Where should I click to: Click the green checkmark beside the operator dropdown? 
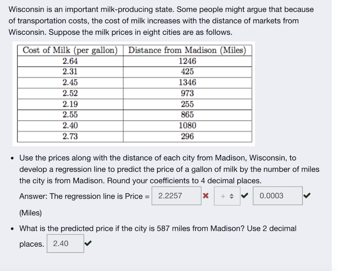[244, 195]
